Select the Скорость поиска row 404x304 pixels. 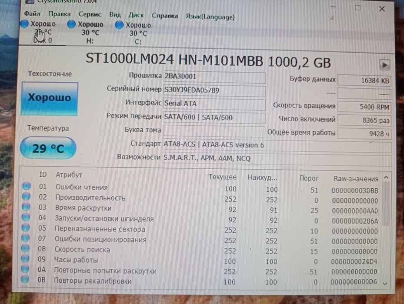click(200, 250)
